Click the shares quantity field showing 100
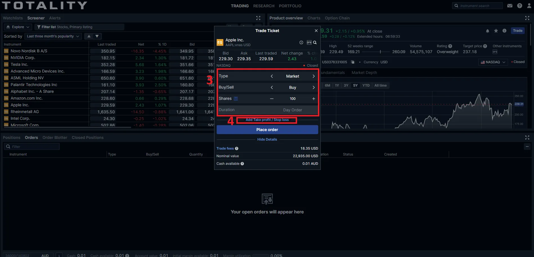Screen dimensions: 534x257 click(x=293, y=99)
